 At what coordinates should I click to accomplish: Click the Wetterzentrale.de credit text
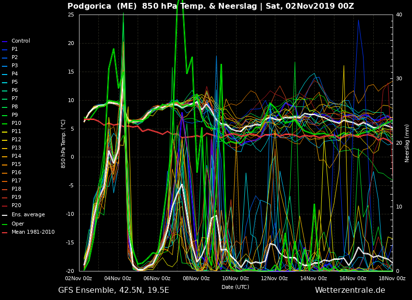click(350, 290)
